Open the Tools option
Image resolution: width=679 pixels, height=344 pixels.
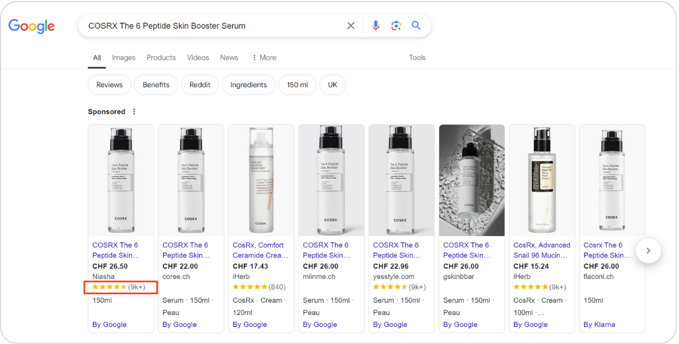(x=417, y=58)
